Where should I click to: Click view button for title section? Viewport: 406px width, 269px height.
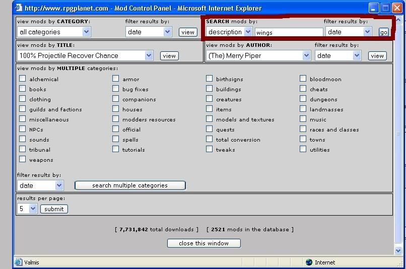(x=169, y=56)
